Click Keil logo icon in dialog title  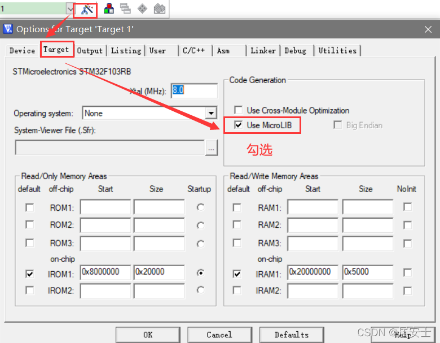click(8, 29)
